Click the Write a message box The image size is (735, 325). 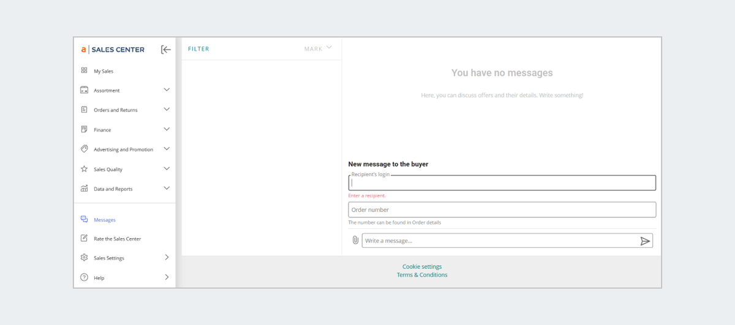(x=507, y=241)
